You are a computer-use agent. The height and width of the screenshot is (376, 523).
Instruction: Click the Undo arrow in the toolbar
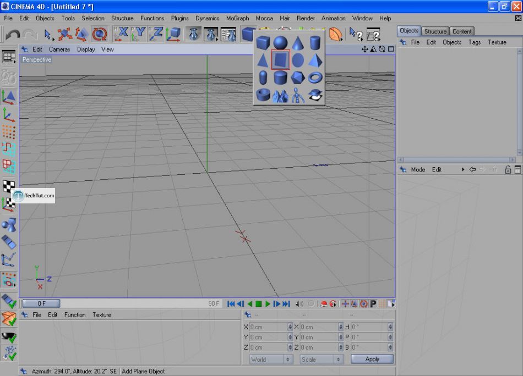click(x=13, y=34)
